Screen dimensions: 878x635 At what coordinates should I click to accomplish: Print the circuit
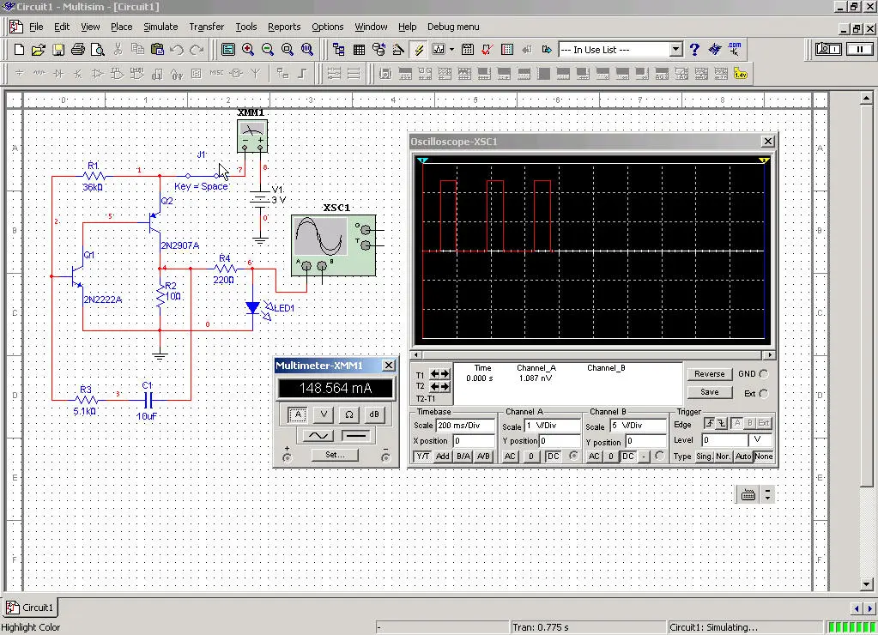78,50
